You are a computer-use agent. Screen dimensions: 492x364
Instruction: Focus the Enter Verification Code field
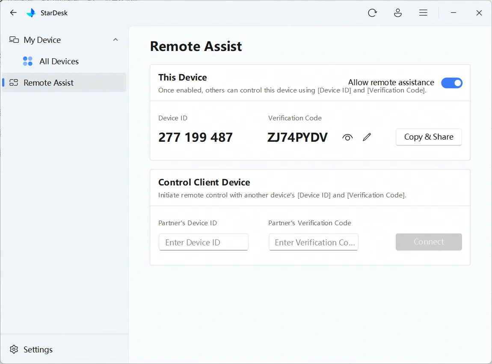[314, 242]
